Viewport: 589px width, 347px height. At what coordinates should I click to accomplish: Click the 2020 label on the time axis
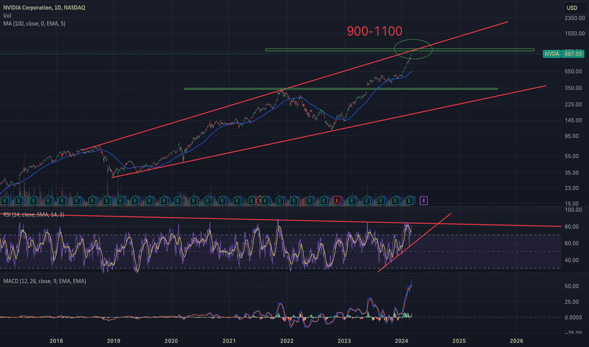tap(171, 341)
